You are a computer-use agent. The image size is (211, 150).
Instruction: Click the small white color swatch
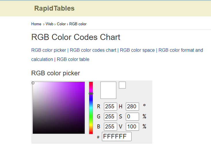click(x=122, y=85)
